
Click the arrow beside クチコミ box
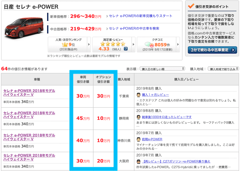[178, 45]
